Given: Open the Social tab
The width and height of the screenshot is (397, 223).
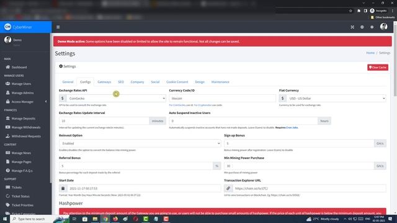Looking at the screenshot, I should (x=155, y=82).
